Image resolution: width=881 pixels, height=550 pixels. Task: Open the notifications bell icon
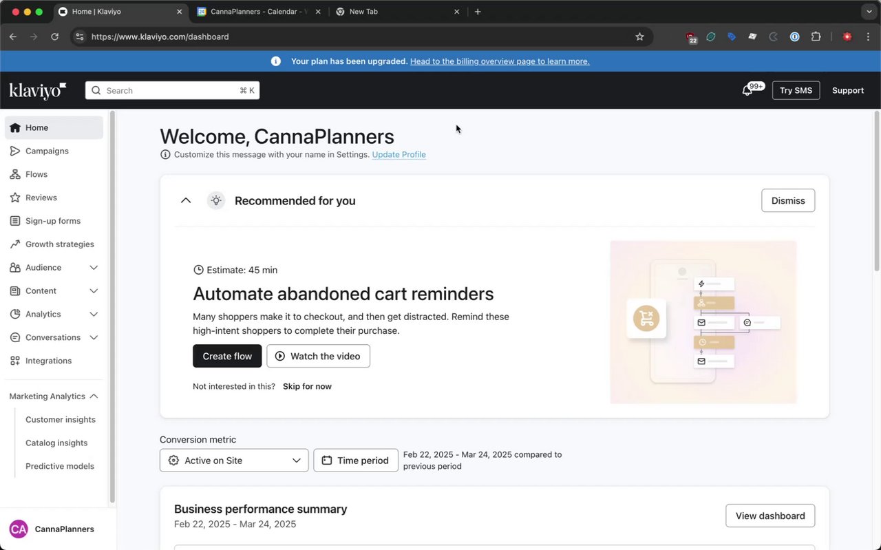[747, 90]
